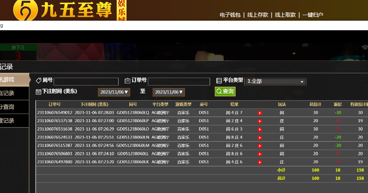
Task: Click into the 订单号 text box
Action: (179, 82)
